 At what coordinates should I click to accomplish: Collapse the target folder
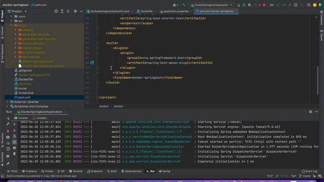click(x=11, y=25)
